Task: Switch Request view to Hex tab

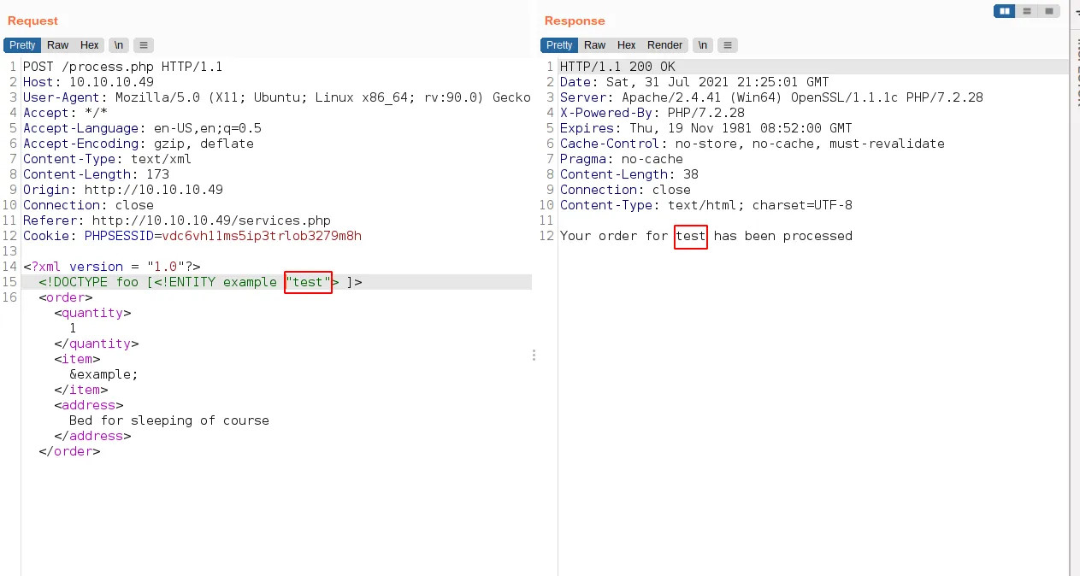Action: 90,45
